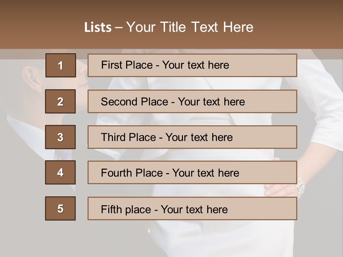Viewport: 343px width, 257px height.
Task: Click the 'Third Place - Your text here' field
Action: (192, 137)
